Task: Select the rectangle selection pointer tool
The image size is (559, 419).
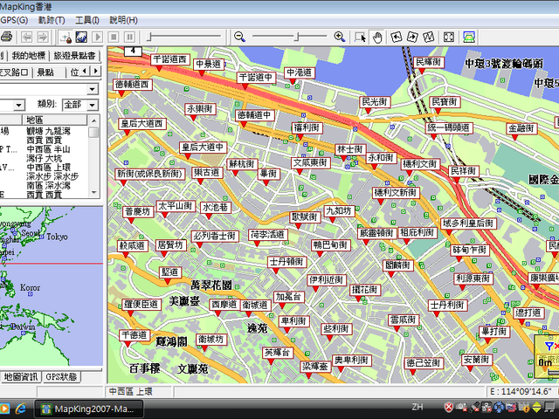Action: click(x=360, y=37)
